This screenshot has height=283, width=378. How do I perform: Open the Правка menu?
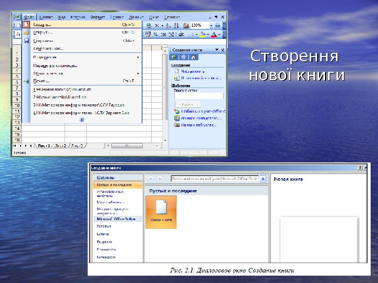tap(46, 17)
